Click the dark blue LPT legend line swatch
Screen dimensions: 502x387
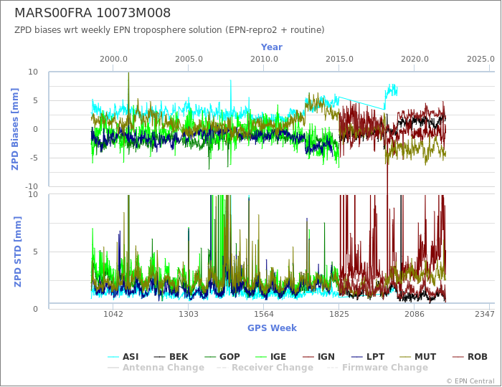click(x=356, y=357)
